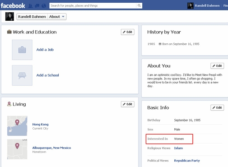Viewport: 228px width, 167px height.
Task: Edit the Basic Info section
Action: pos(217,107)
